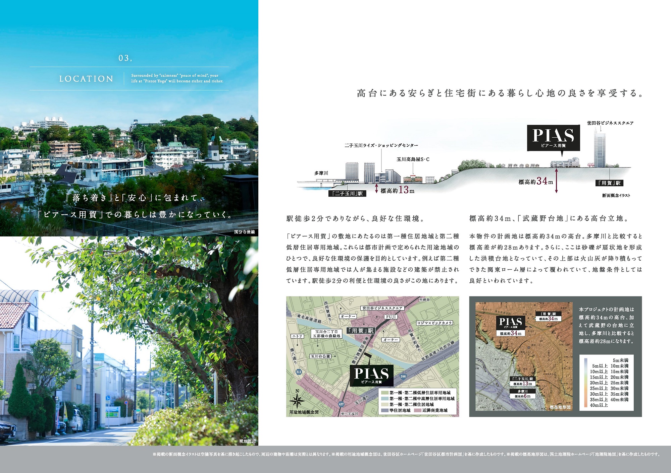Click the PIAS logo on the elevation map

[x=510, y=323]
